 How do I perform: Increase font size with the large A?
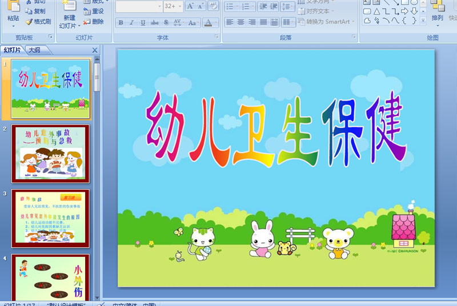(x=190, y=6)
